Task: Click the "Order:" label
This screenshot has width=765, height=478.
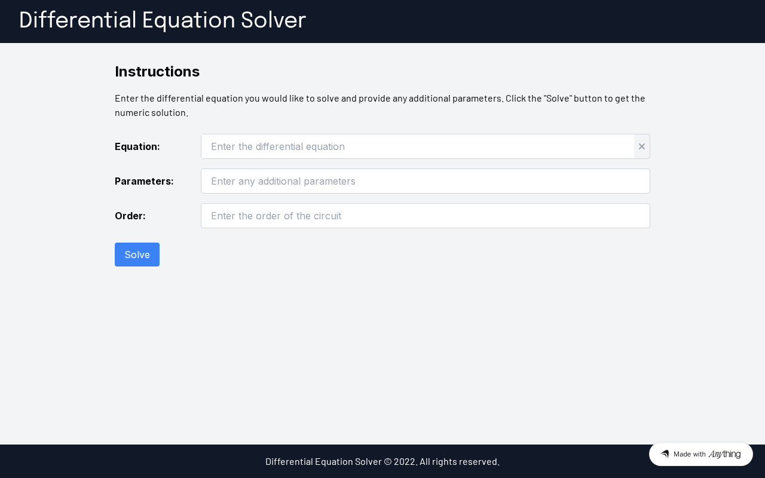Action: click(x=130, y=216)
